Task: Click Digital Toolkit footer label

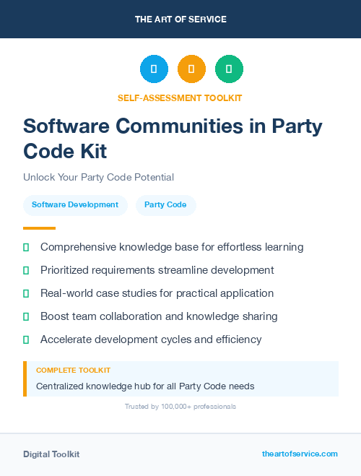Action: coord(51,454)
